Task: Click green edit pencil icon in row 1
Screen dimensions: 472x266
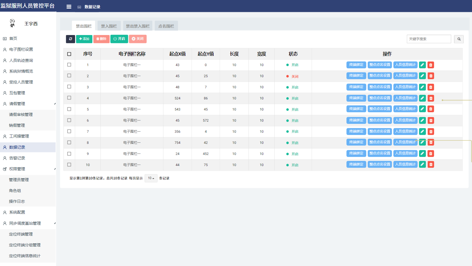Action: coord(422,65)
